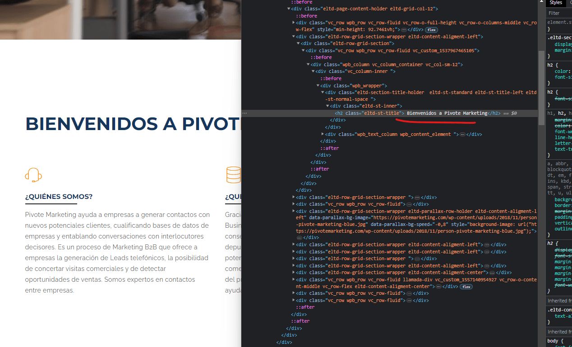Expand the eltd-row-grid-section-wrapper eltd-content-aligment-center div
The width and height of the screenshot is (572, 347).
click(x=294, y=273)
